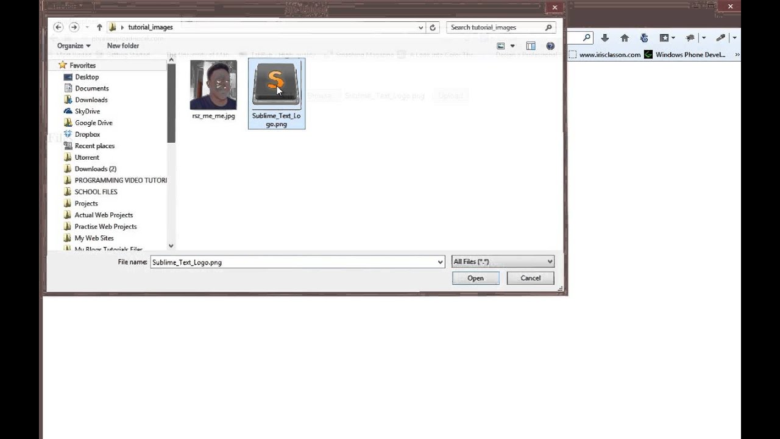The width and height of the screenshot is (780, 439).
Task: Click the eyedropper color picker icon in browser
Action: click(x=721, y=38)
